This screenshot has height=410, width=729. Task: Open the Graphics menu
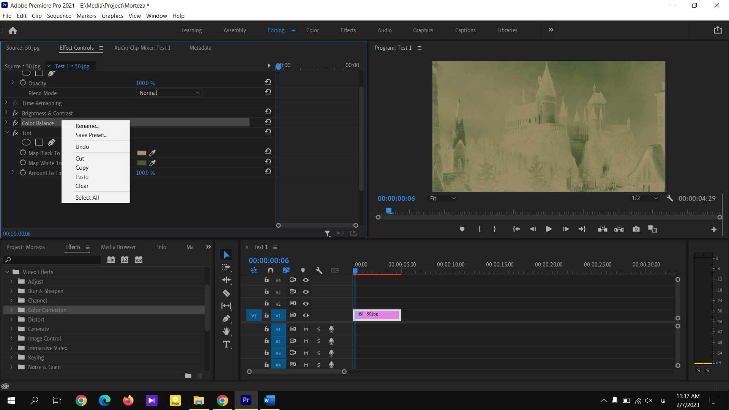[112, 16]
